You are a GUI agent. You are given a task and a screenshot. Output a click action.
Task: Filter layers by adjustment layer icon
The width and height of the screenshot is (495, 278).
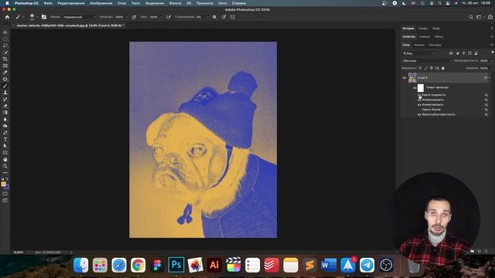click(457, 53)
